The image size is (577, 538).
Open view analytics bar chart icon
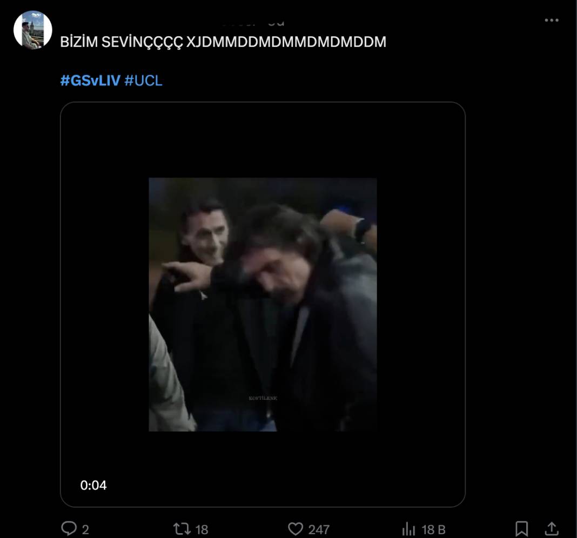pyautogui.click(x=409, y=529)
